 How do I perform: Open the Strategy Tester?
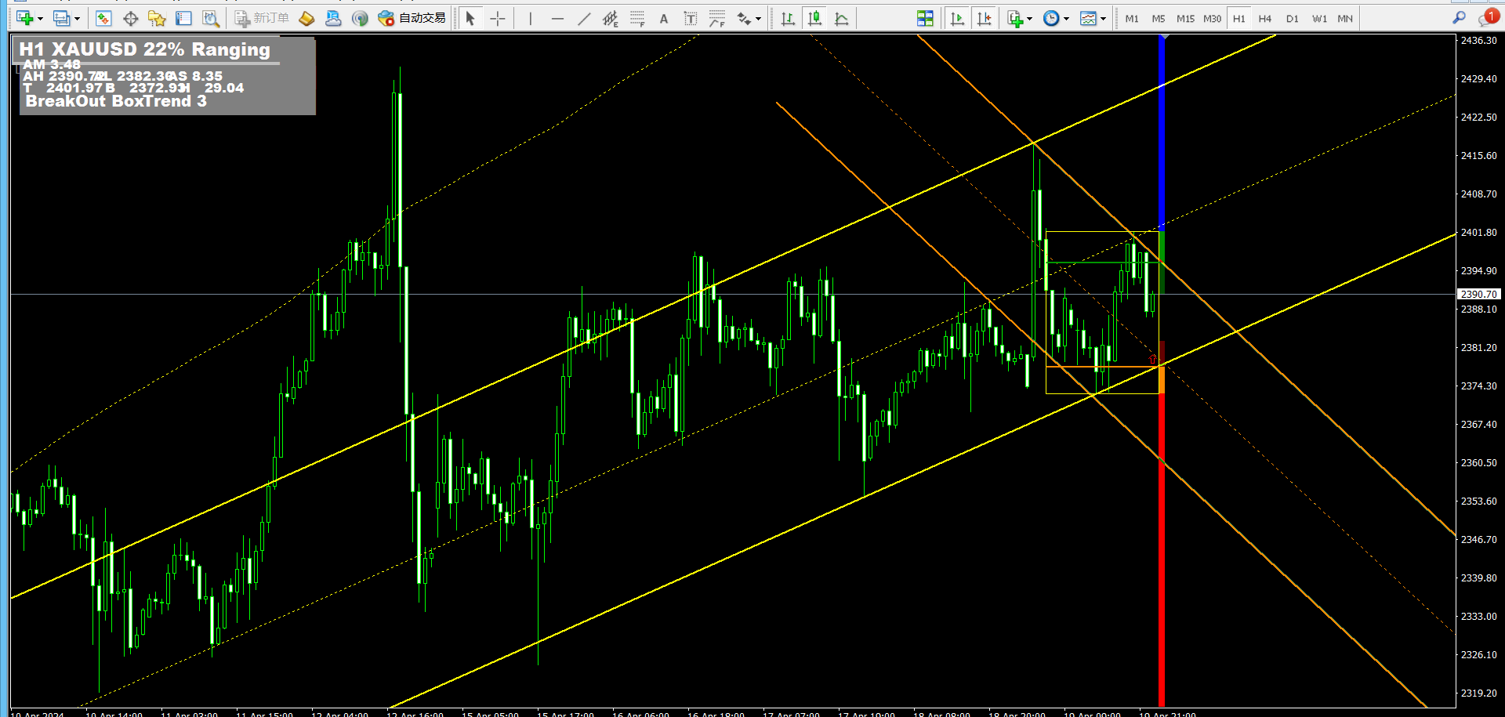pyautogui.click(x=210, y=18)
